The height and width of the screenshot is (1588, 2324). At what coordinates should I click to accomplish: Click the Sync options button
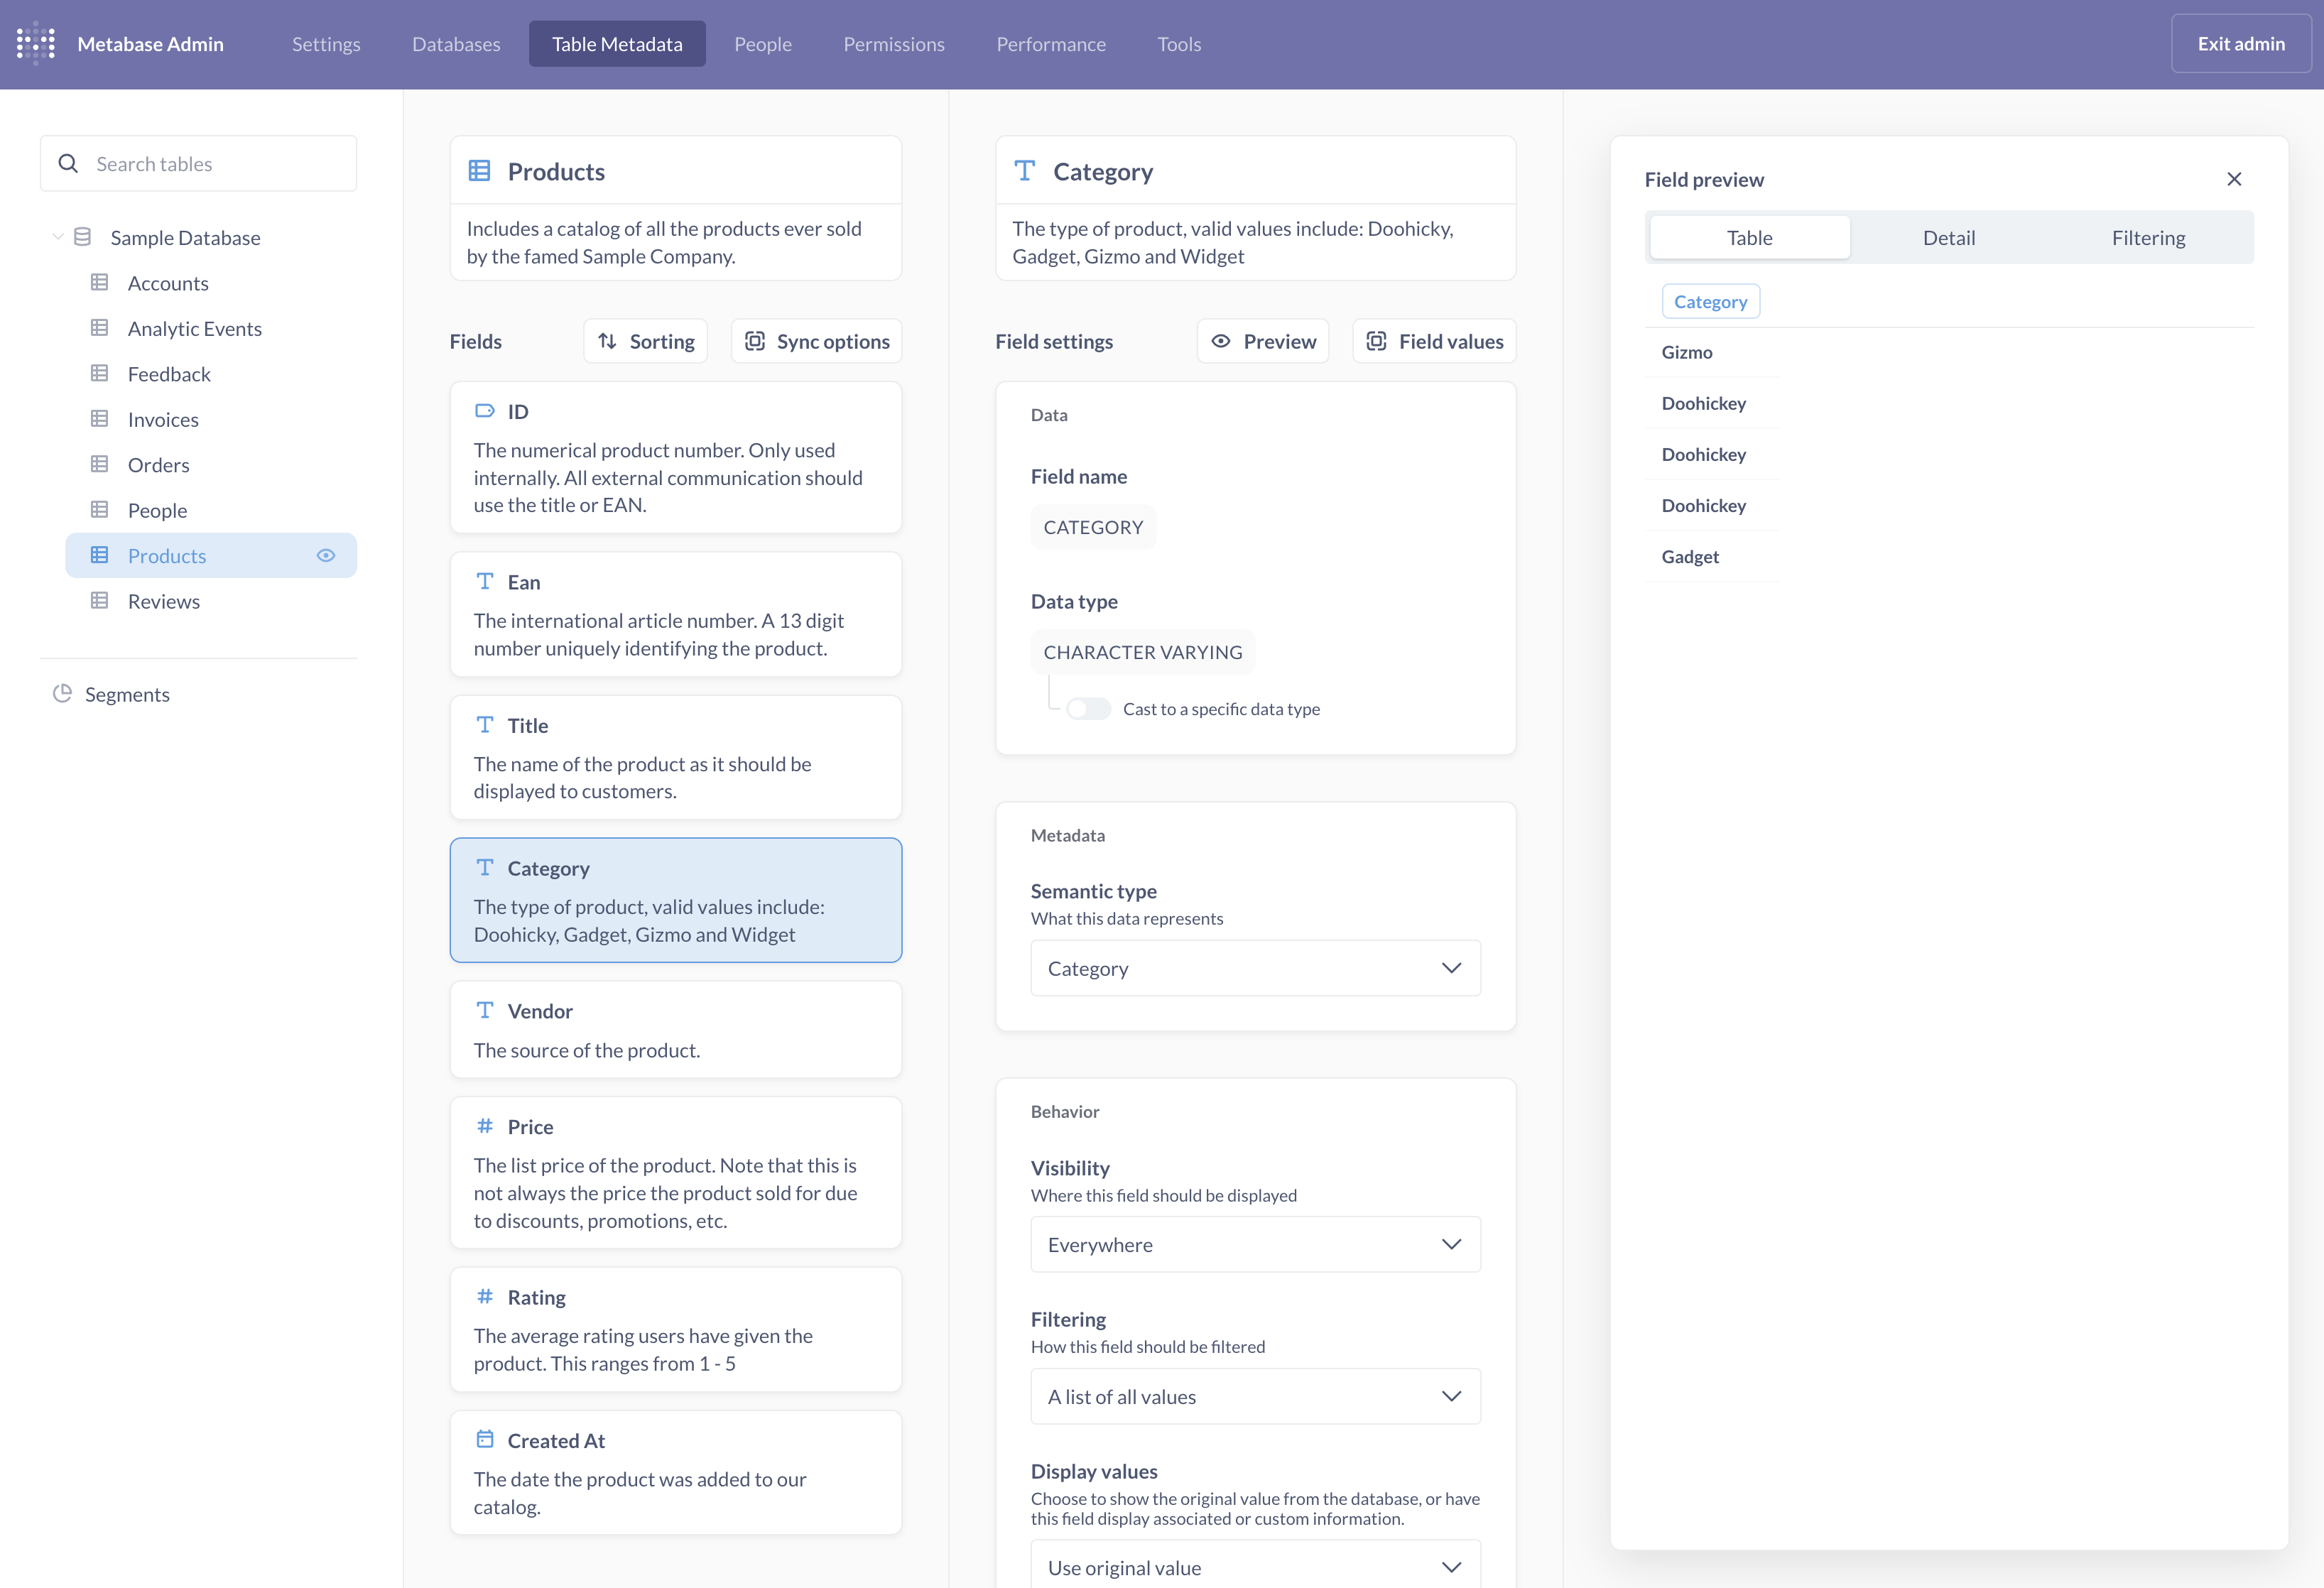[816, 341]
